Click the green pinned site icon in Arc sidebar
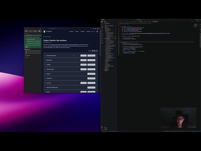 tap(35, 31)
